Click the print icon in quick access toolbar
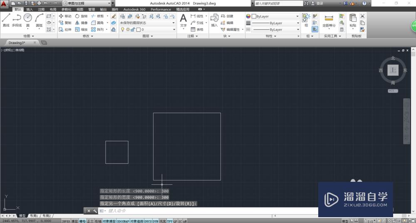Image resolution: width=416 pixels, height=223 pixels. click(39, 3)
